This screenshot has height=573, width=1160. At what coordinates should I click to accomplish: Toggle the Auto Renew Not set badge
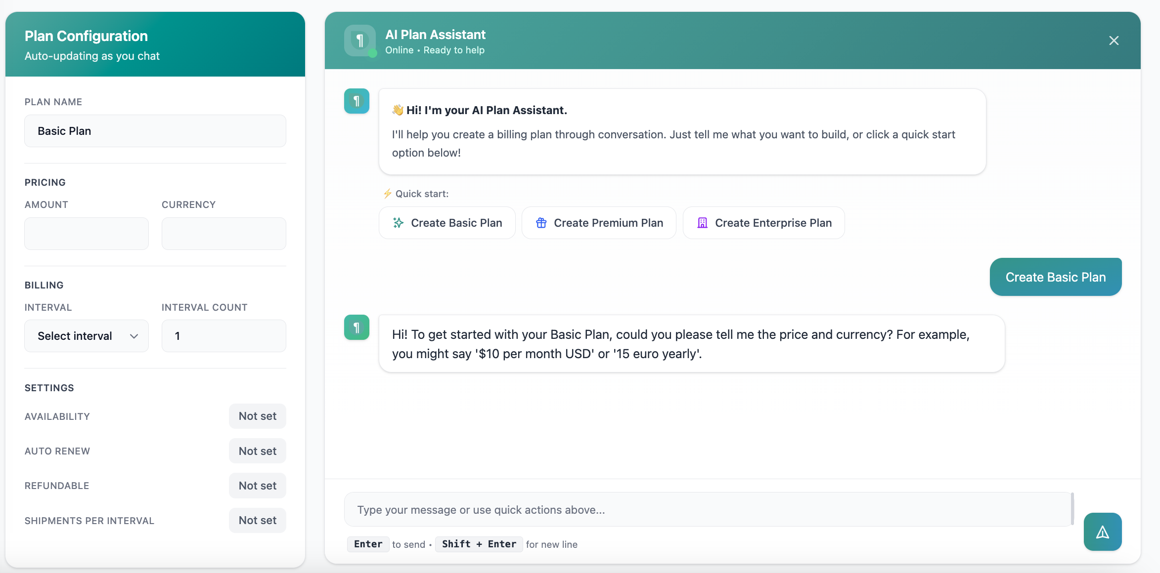tap(257, 451)
